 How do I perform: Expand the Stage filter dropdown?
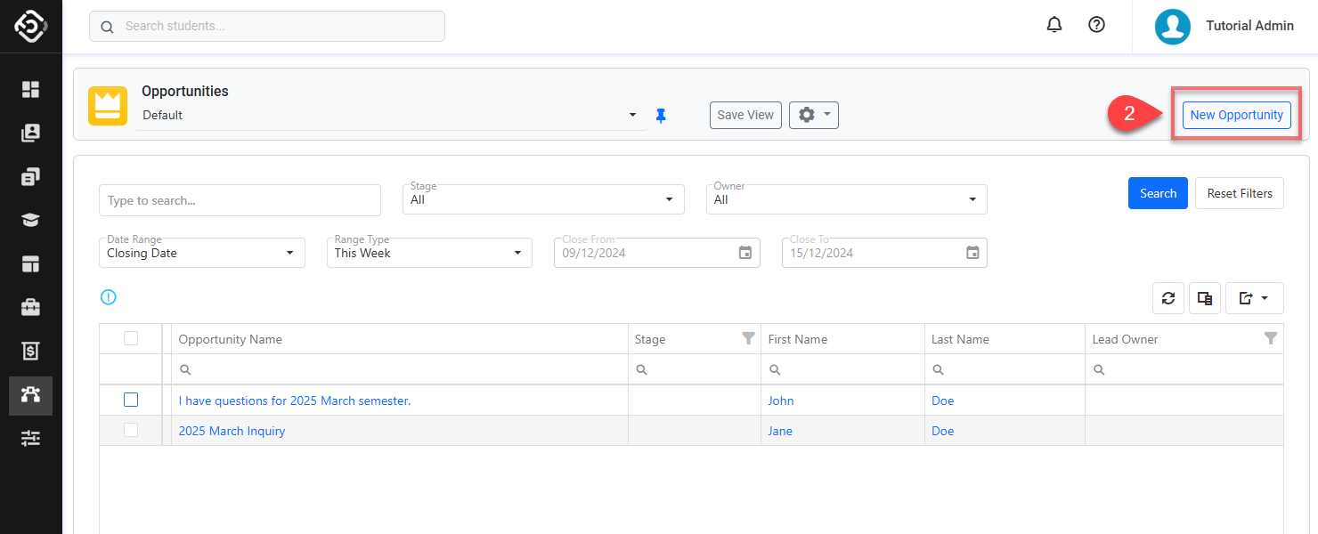543,200
